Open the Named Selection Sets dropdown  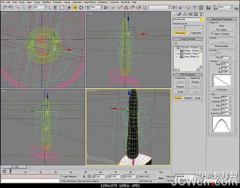point(159,7)
